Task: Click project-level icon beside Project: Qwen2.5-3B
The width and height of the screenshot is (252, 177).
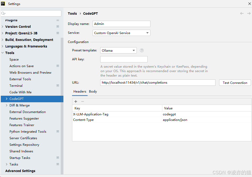Action: coord(58,33)
